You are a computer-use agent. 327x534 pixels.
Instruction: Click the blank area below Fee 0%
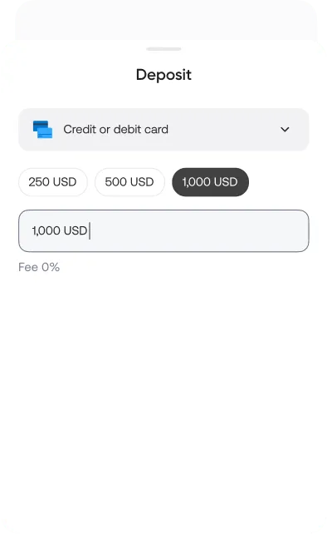click(x=163, y=392)
